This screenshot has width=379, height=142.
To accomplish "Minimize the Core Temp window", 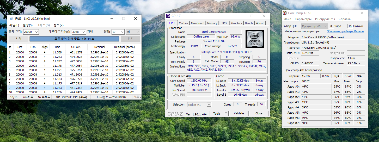I will click(x=338, y=13).
